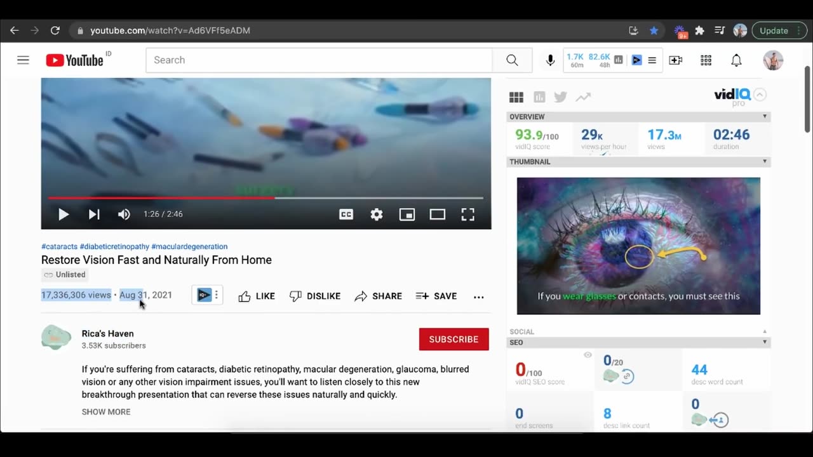Skip to the next video
Image resolution: width=813 pixels, height=457 pixels.
94,215
